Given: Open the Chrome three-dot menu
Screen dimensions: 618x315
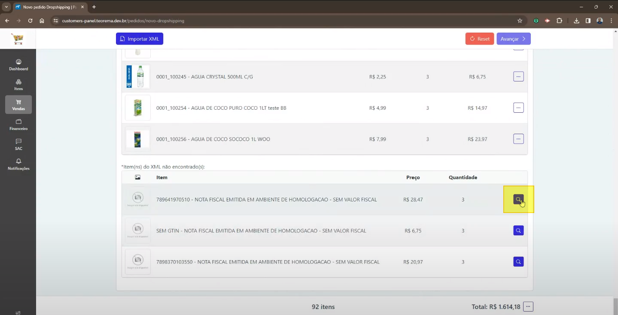Looking at the screenshot, I should (x=611, y=21).
